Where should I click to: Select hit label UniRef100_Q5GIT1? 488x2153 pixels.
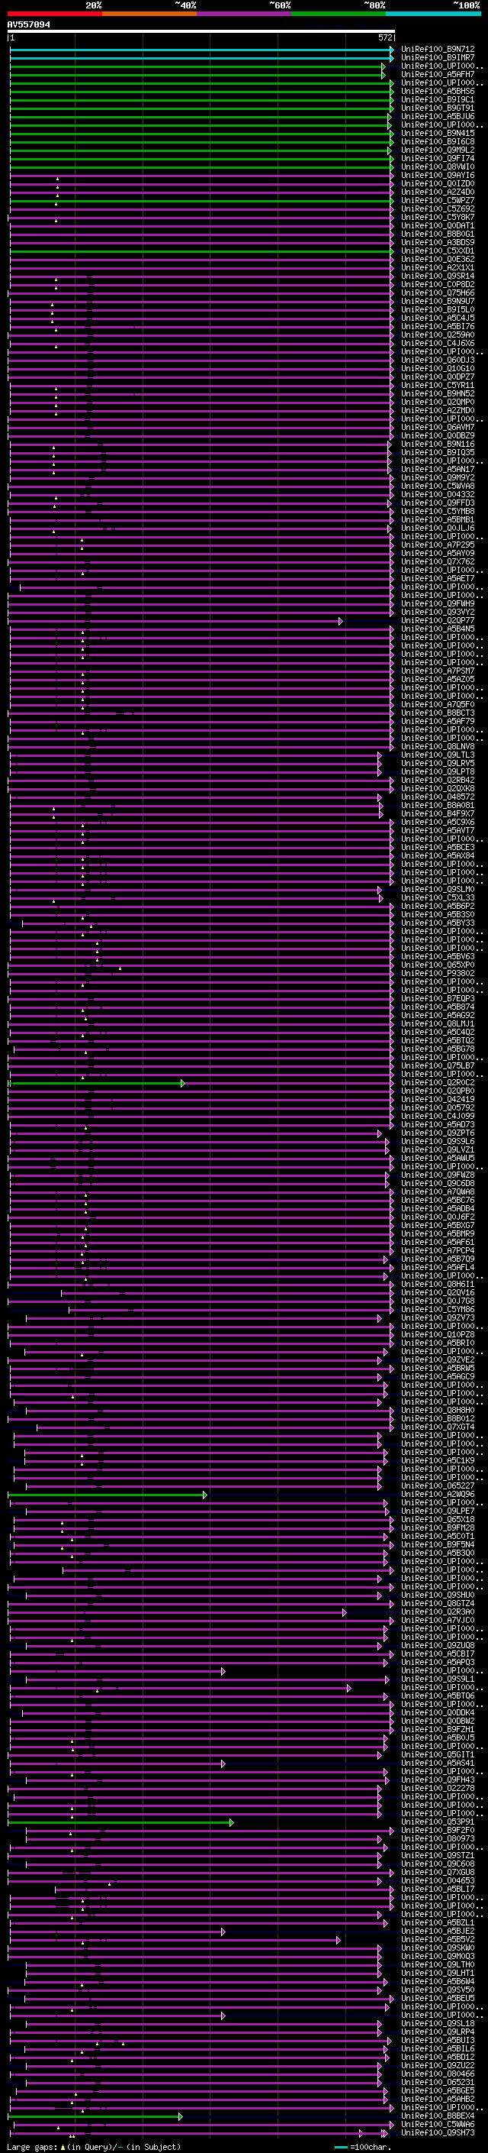click(x=438, y=1754)
